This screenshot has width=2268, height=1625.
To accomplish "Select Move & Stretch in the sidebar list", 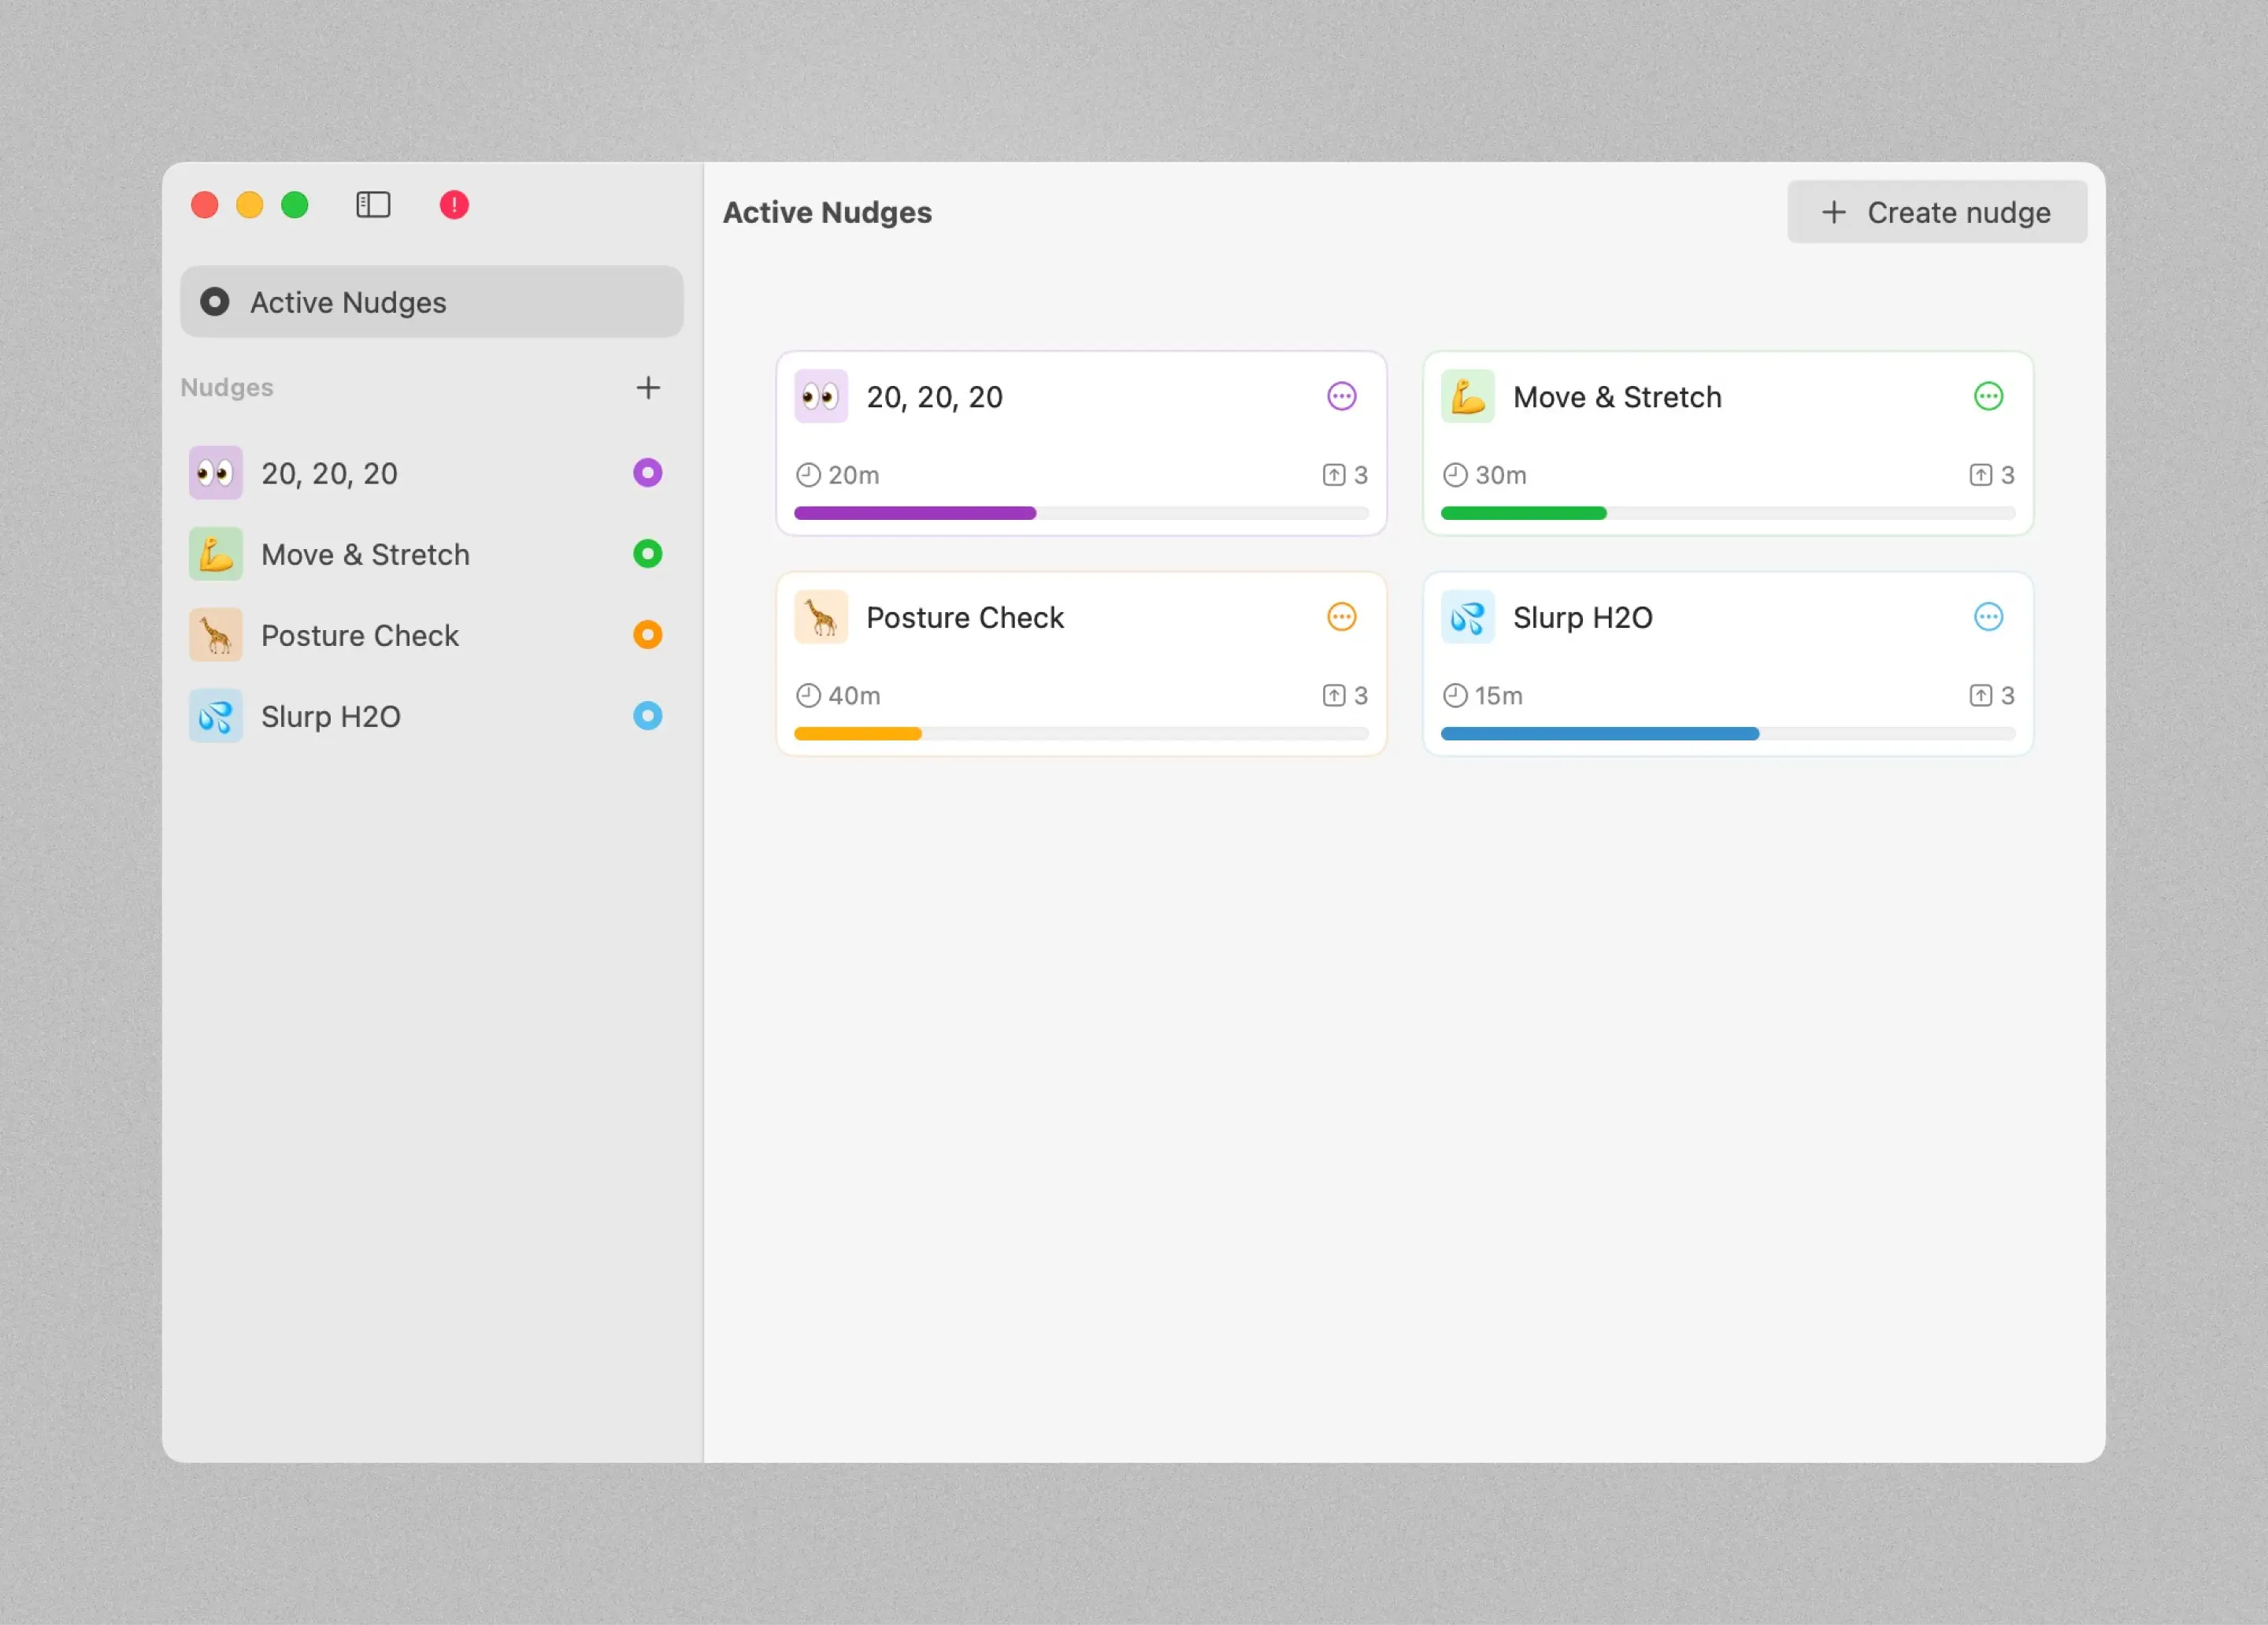I will tap(432, 554).
